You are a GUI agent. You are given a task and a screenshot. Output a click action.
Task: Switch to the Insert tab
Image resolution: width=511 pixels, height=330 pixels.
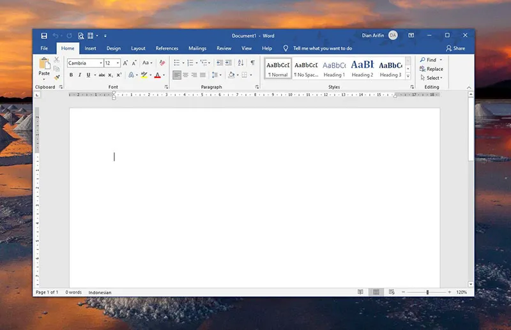click(91, 49)
